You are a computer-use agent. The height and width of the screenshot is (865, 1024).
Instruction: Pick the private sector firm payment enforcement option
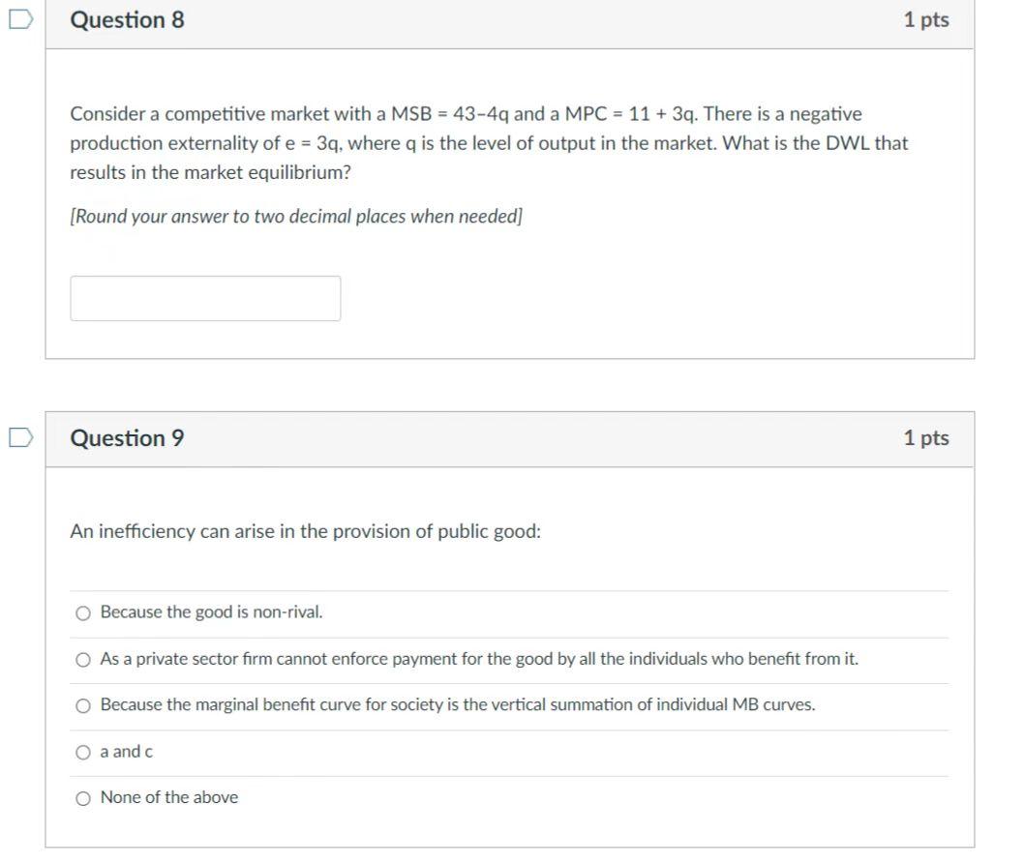click(83, 658)
